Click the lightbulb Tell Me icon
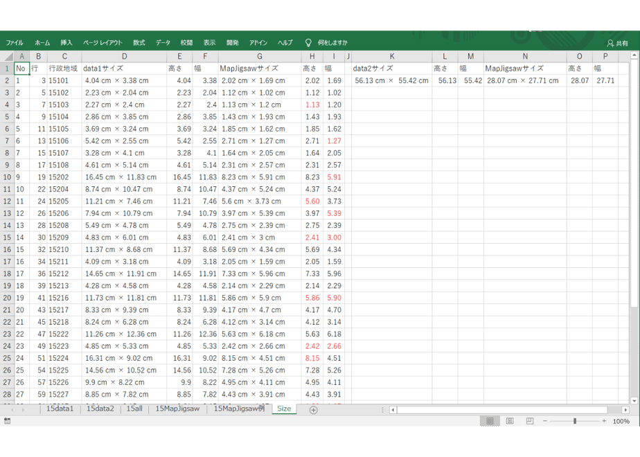The height and width of the screenshot is (457, 640). coord(308,42)
